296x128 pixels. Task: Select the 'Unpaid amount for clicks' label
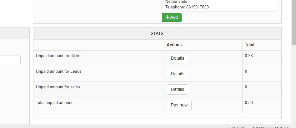(x=58, y=56)
